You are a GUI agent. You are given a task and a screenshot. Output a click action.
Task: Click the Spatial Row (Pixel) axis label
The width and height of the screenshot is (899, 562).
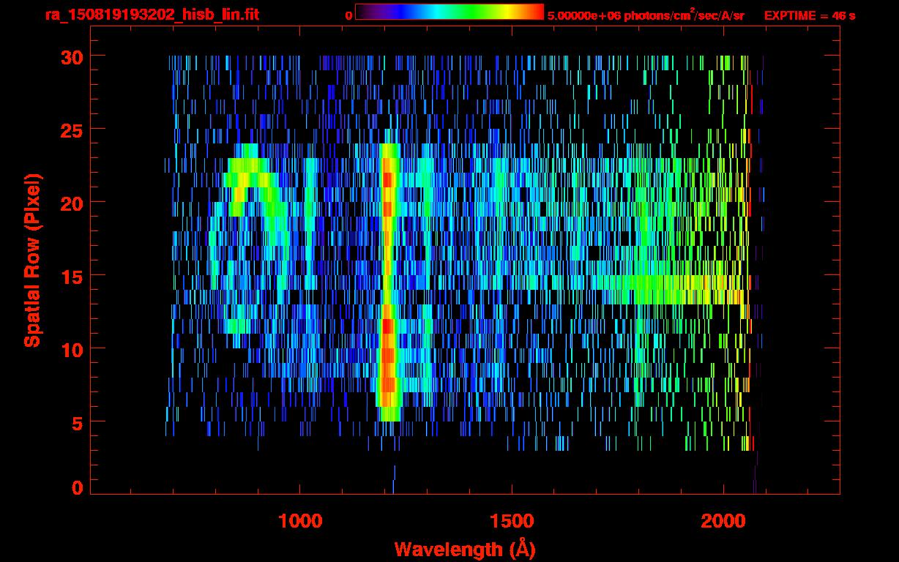[x=33, y=261]
